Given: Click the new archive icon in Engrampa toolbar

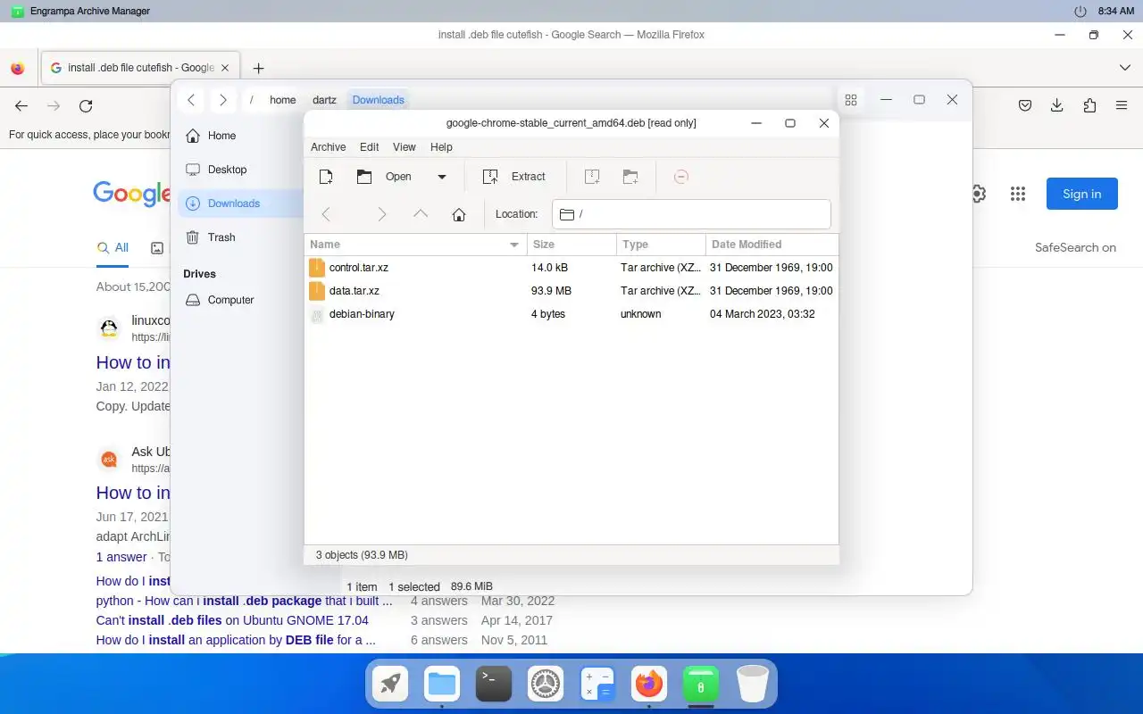Looking at the screenshot, I should click(326, 177).
